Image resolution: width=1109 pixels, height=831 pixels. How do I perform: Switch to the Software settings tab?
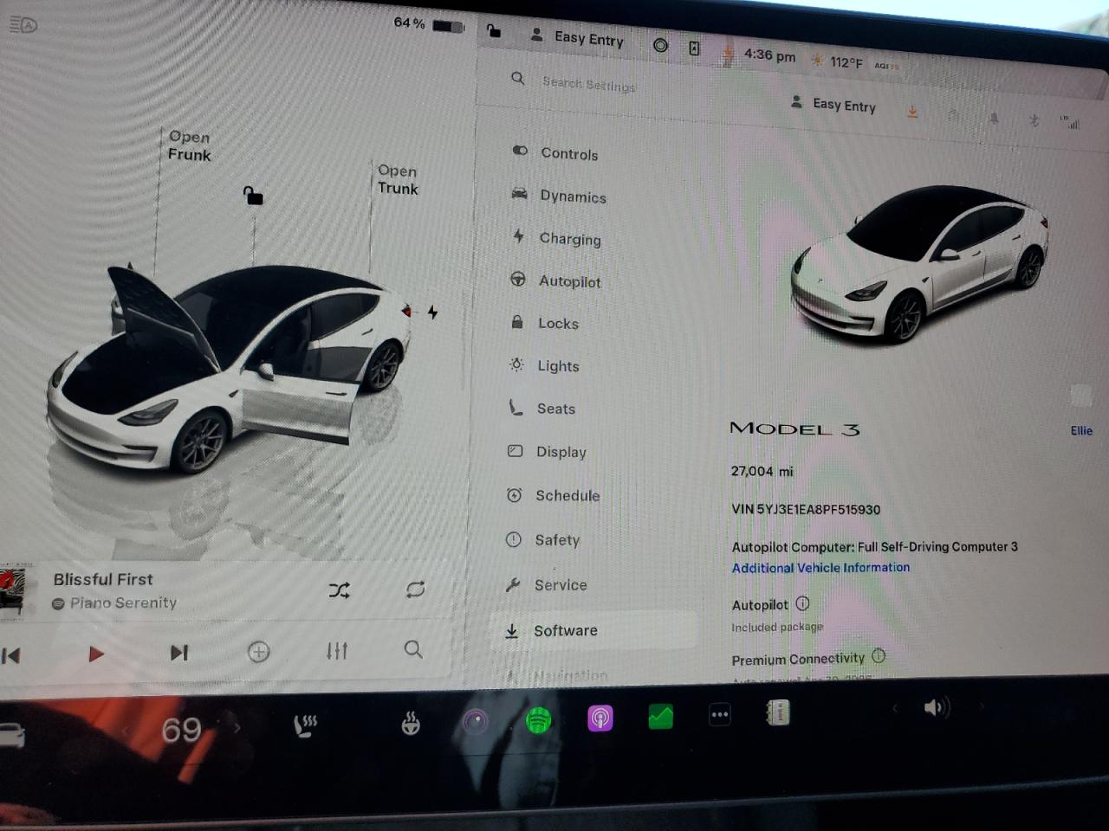565,630
